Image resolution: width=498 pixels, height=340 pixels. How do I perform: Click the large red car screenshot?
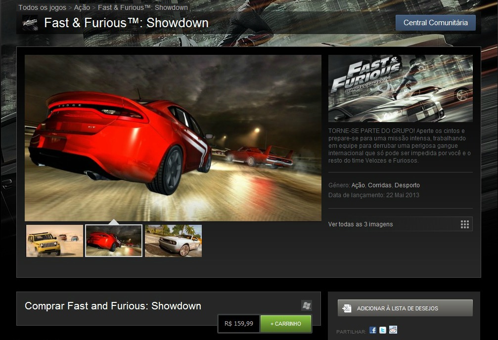coord(173,138)
